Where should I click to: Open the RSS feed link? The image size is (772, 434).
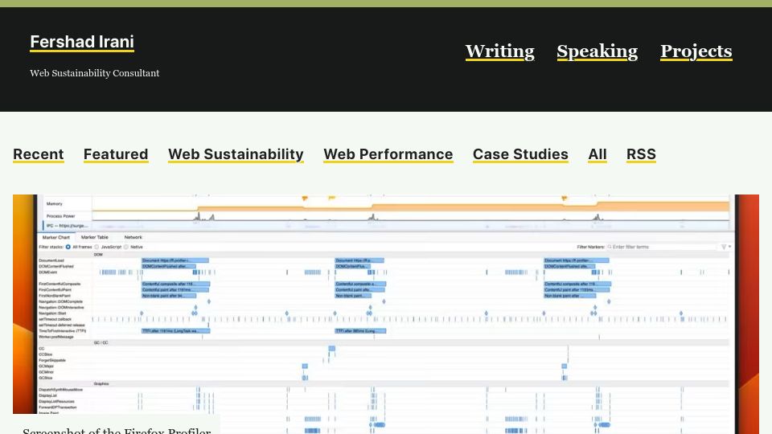tap(641, 154)
